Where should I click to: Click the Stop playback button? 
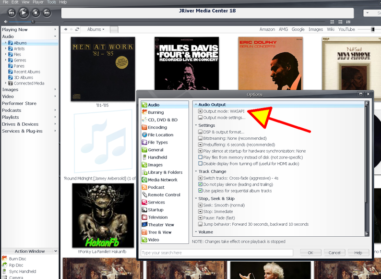pyautogui.click(x=36, y=12)
